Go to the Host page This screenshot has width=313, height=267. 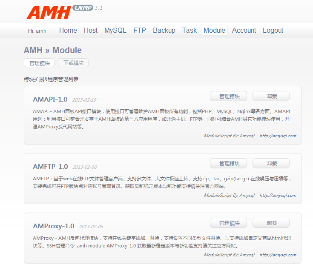[x=91, y=31]
